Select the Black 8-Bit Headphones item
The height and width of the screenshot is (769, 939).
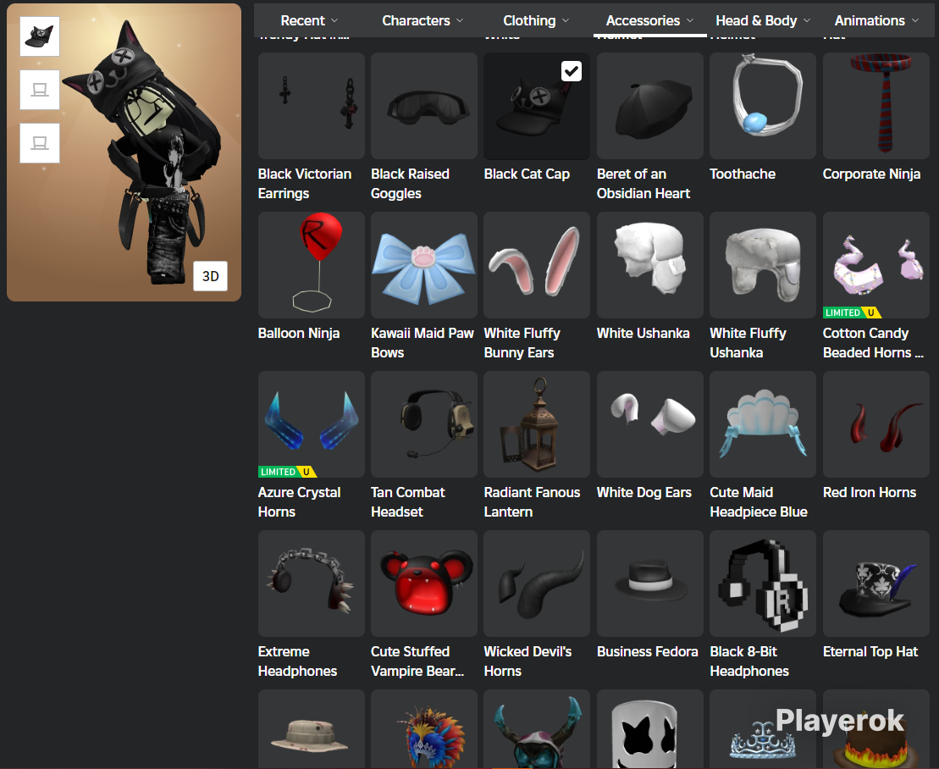tap(763, 584)
